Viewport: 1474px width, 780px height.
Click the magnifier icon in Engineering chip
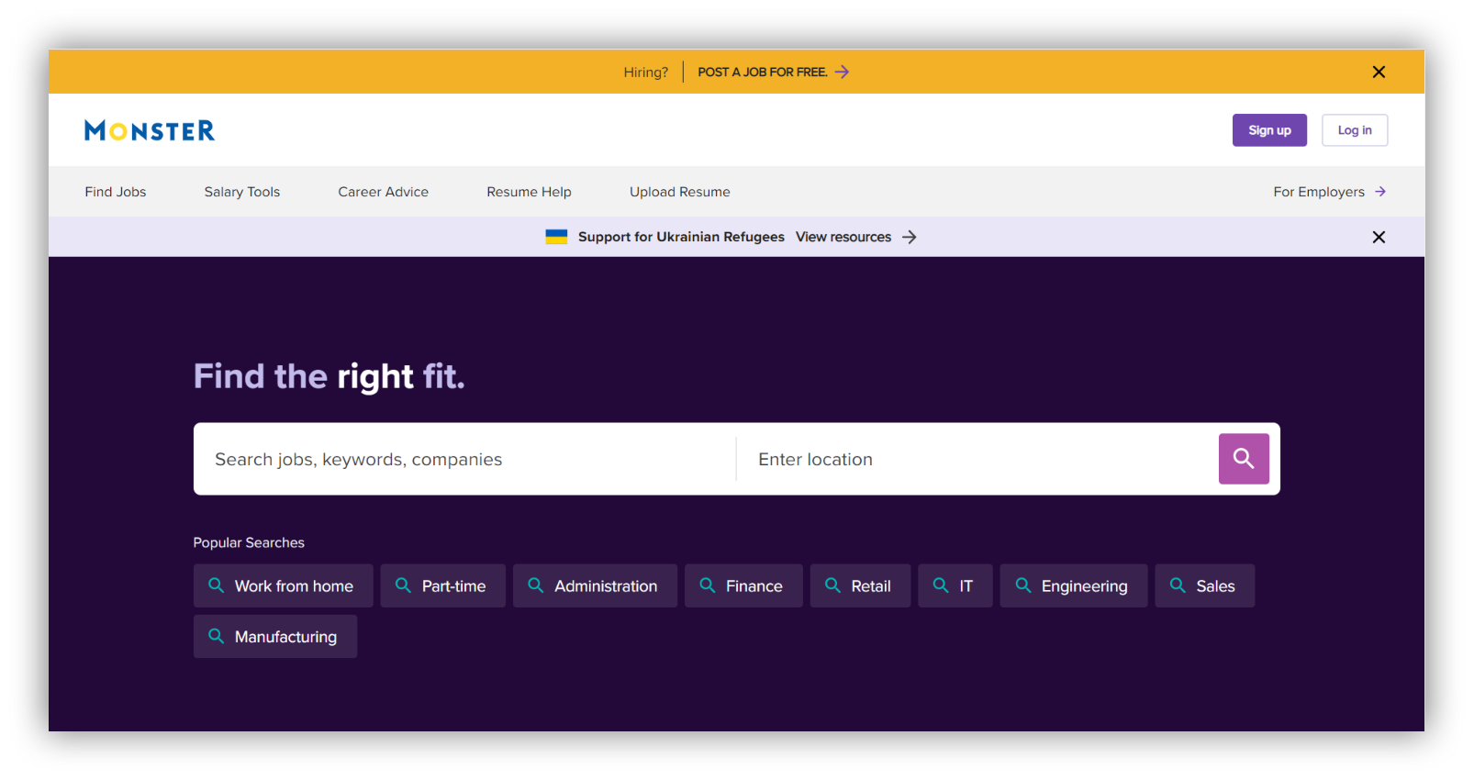(1023, 585)
